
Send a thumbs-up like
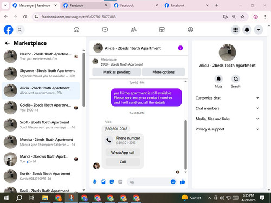(x=183, y=182)
